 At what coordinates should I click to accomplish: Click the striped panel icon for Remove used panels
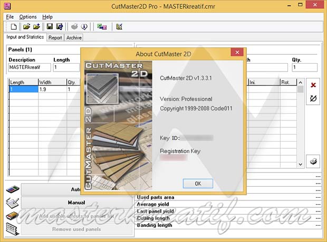click(13, 229)
